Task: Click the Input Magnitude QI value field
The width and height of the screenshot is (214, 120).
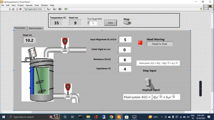Action: pyautogui.click(x=125, y=40)
